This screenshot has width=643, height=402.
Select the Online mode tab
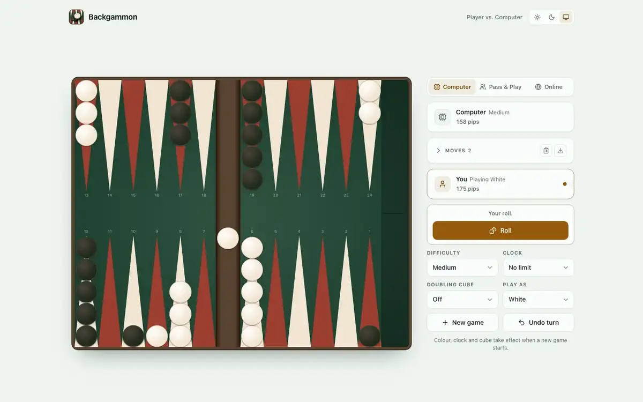pyautogui.click(x=549, y=87)
